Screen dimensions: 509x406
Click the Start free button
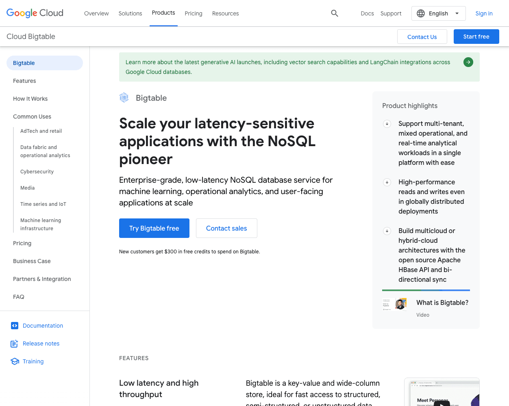[476, 37]
